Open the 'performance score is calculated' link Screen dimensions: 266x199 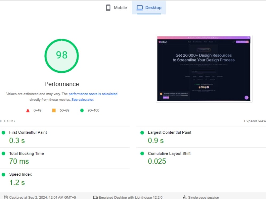coord(93,94)
